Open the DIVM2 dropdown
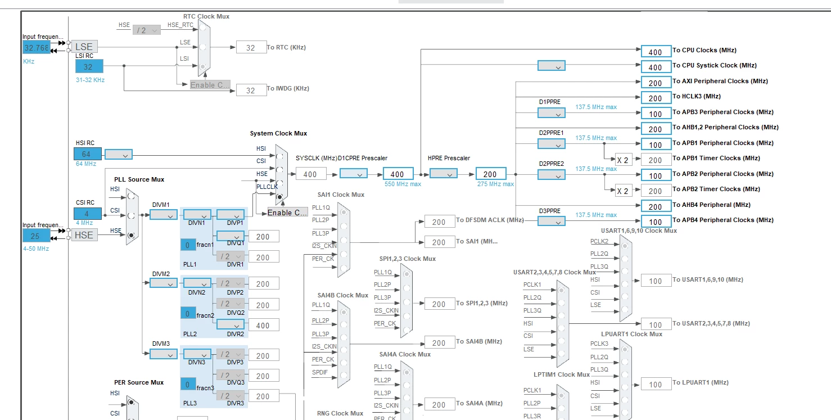Image resolution: width=831 pixels, height=420 pixels. (164, 283)
